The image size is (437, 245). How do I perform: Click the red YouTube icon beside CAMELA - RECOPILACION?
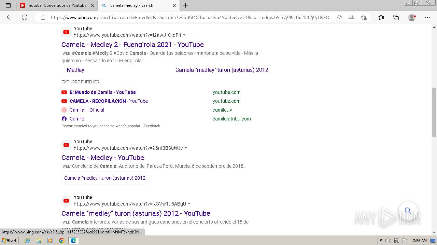pos(64,101)
